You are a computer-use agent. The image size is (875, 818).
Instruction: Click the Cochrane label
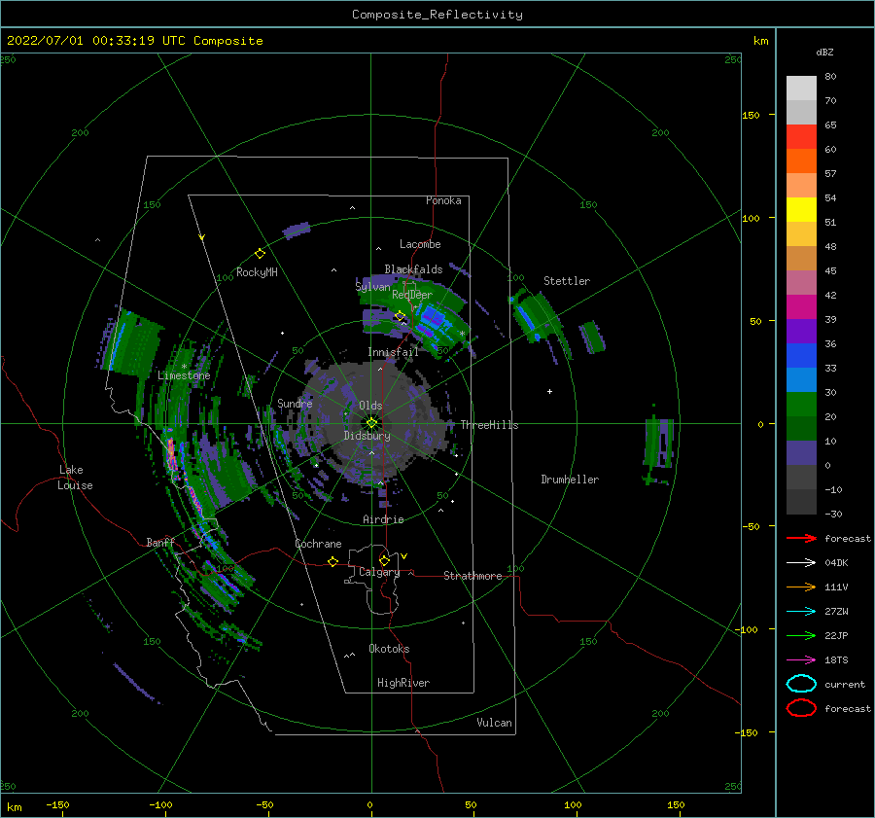pos(318,544)
